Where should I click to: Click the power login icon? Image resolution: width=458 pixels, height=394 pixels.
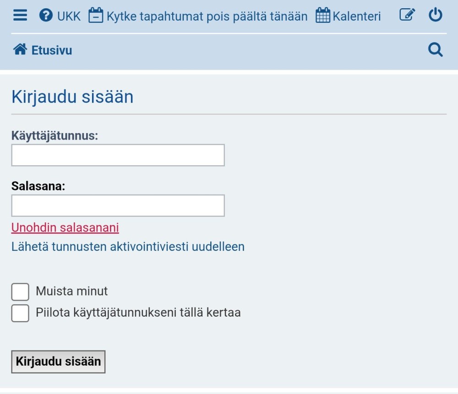[435, 14]
